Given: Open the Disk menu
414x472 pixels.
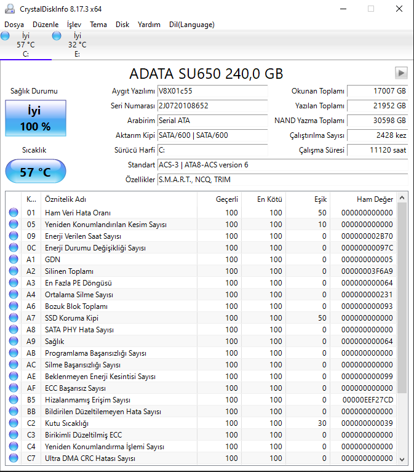Looking at the screenshot, I should pos(122,25).
